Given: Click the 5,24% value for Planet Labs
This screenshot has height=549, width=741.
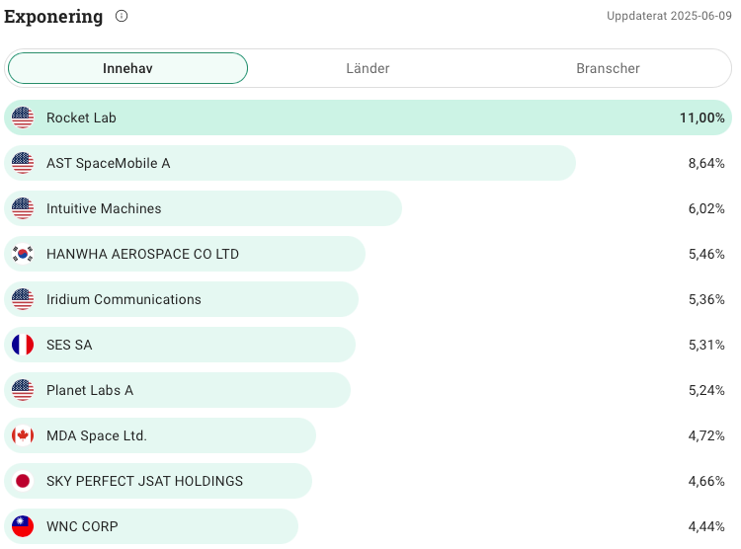Looking at the screenshot, I should click(706, 390).
